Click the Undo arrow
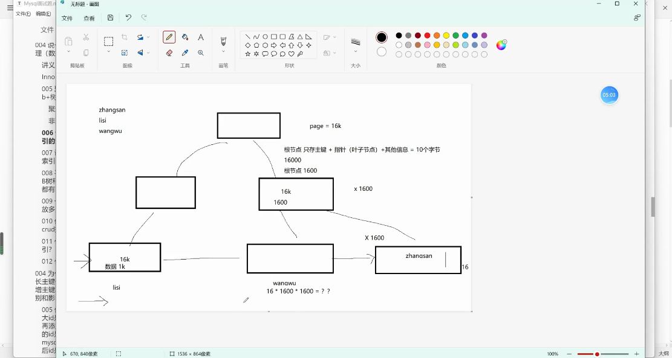The image size is (672, 358). coord(128,18)
